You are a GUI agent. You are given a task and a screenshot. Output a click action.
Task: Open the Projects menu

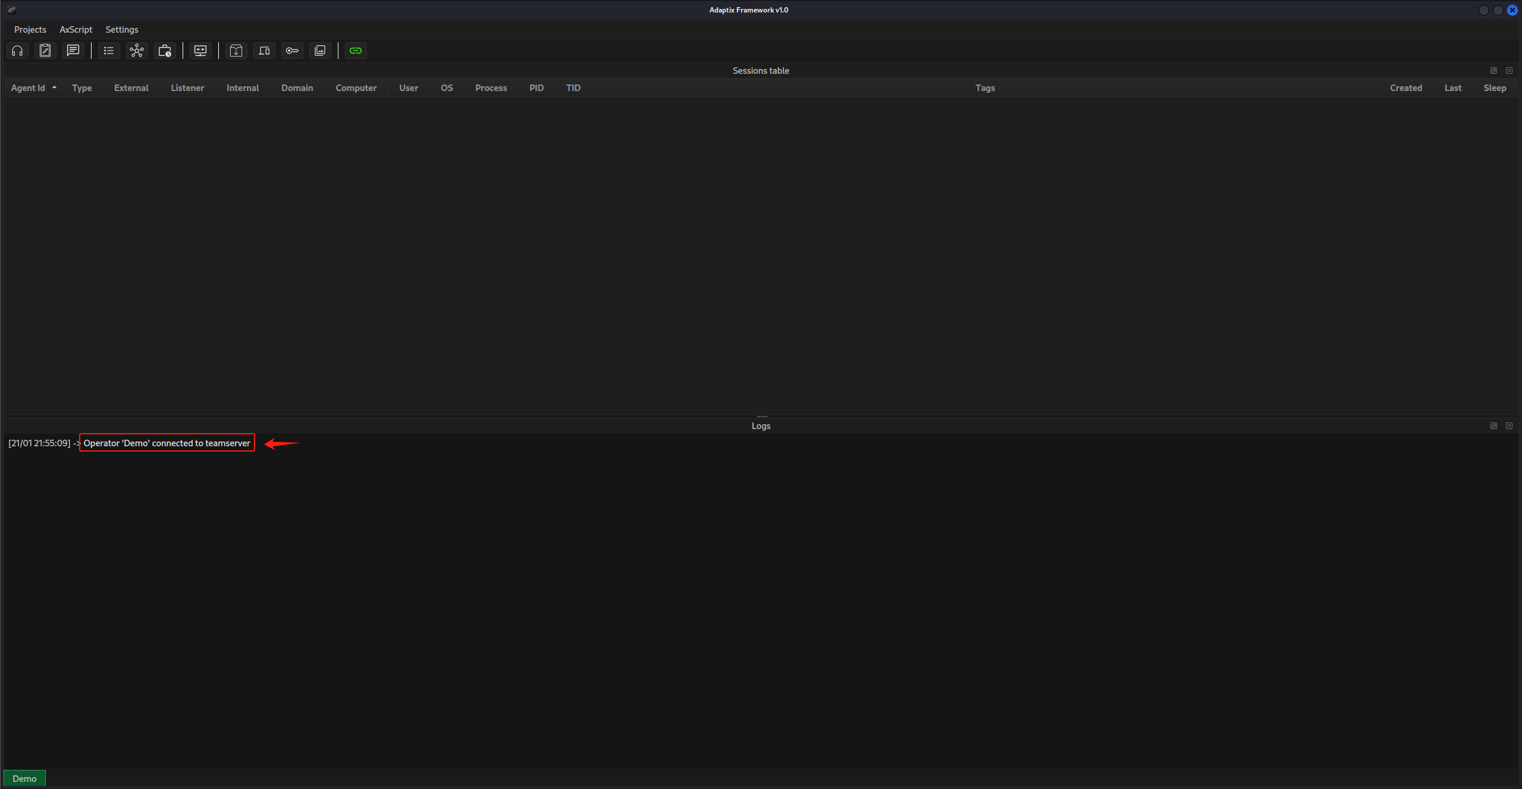tap(30, 29)
